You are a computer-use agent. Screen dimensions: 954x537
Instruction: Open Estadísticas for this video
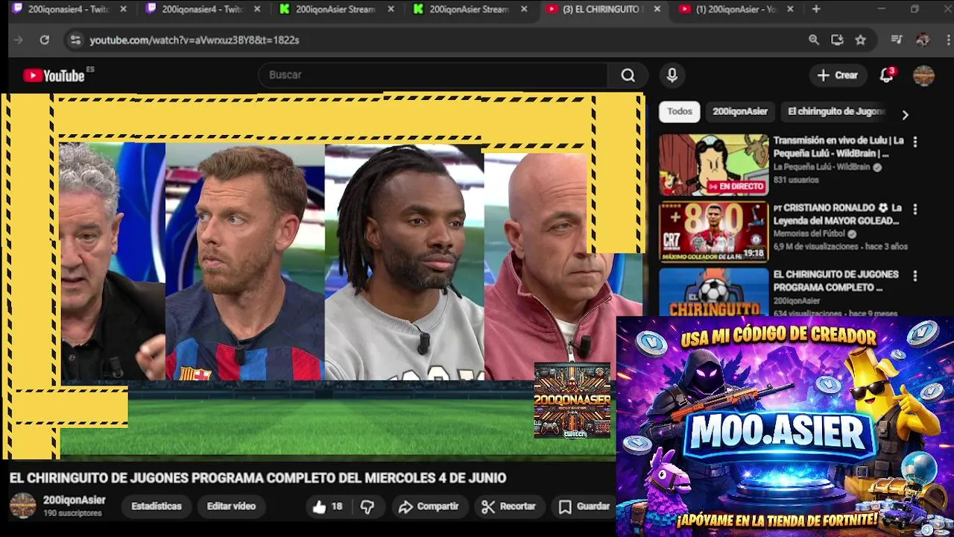(157, 506)
